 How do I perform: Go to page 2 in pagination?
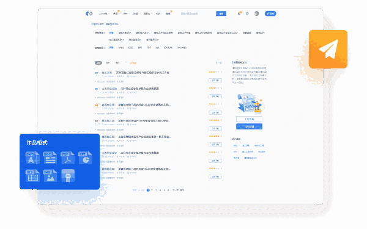point(152,190)
